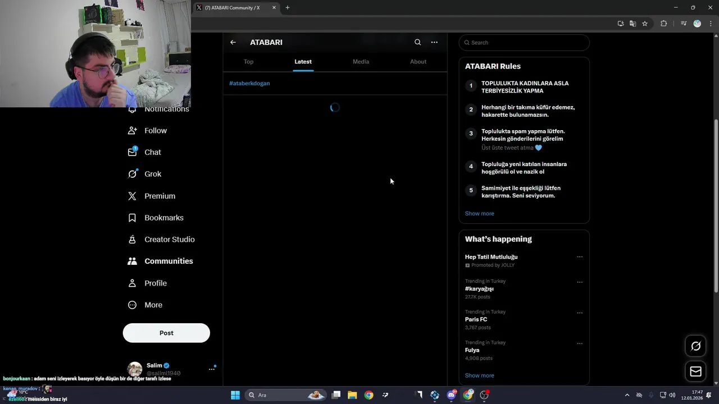The width and height of the screenshot is (719, 404).
Task: Open options for the Fulya trend
Action: [x=580, y=343]
